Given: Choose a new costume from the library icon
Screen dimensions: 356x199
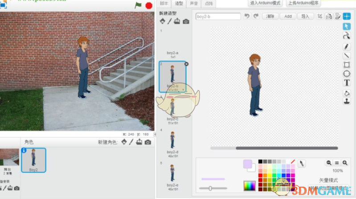Looking at the screenshot, I should (162, 21).
